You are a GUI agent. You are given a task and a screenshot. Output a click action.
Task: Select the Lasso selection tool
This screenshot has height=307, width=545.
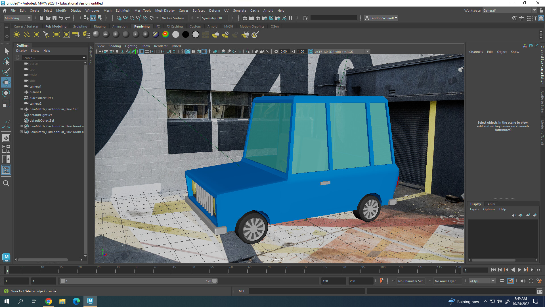point(6,61)
